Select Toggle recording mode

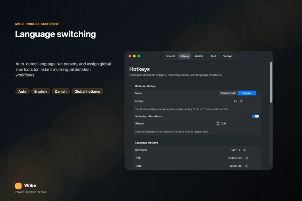click(x=247, y=93)
